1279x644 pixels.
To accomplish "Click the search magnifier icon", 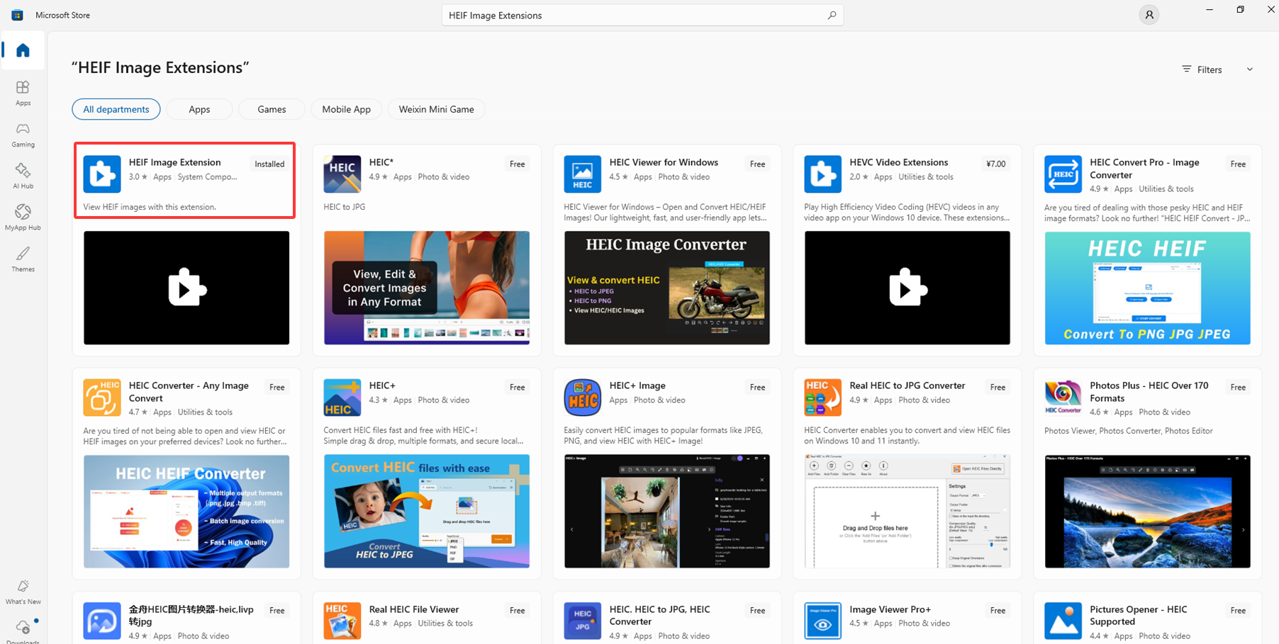I will pos(832,15).
